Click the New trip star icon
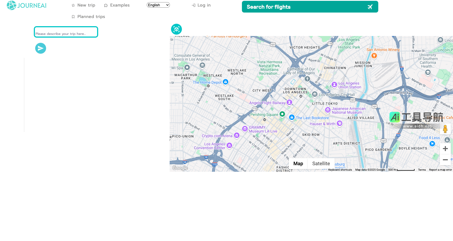Image resolution: width=453 pixels, height=241 pixels. (73, 5)
